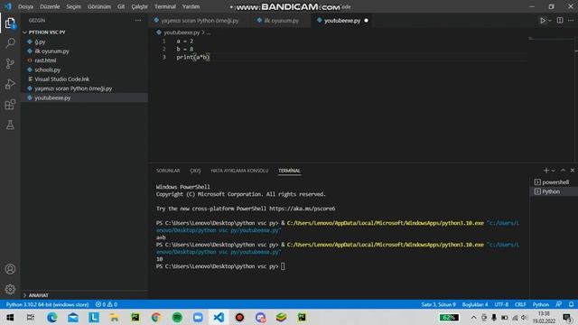
Task: Run Python file with the play button
Action: click(x=543, y=21)
